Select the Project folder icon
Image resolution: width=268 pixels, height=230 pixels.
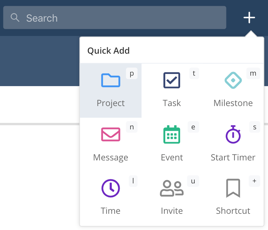[x=111, y=80]
